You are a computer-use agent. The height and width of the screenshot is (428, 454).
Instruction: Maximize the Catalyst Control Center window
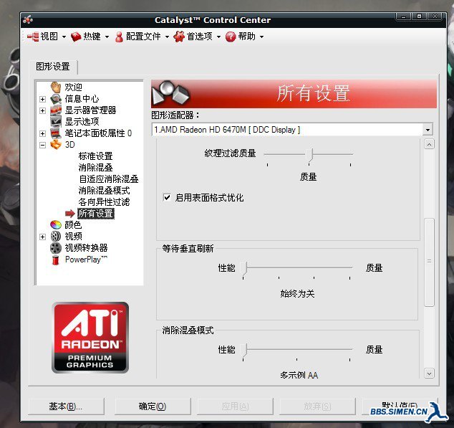coord(419,16)
